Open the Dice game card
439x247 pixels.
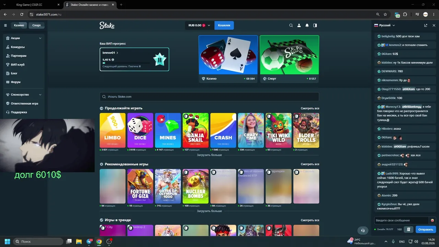point(140,130)
